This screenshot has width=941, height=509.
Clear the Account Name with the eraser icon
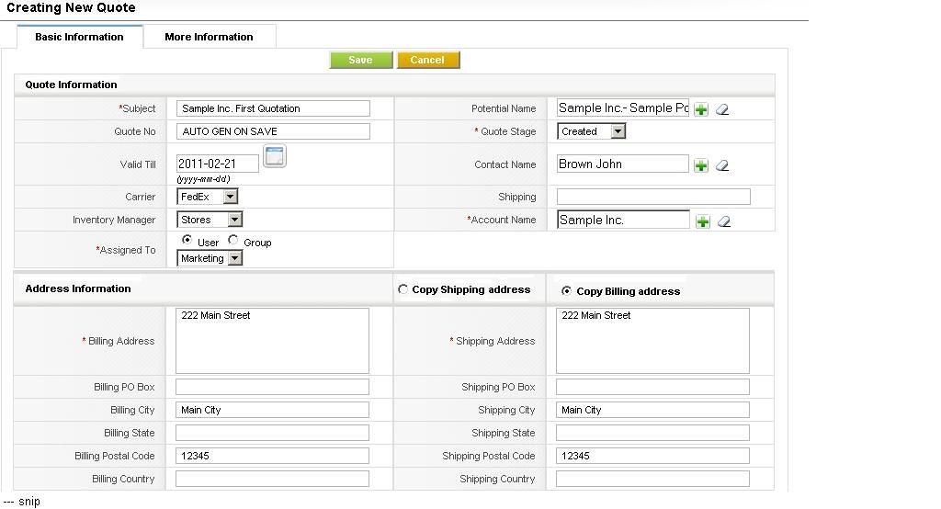(x=724, y=221)
